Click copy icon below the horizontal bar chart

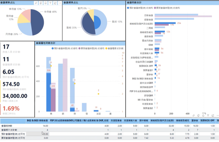(198, 115)
